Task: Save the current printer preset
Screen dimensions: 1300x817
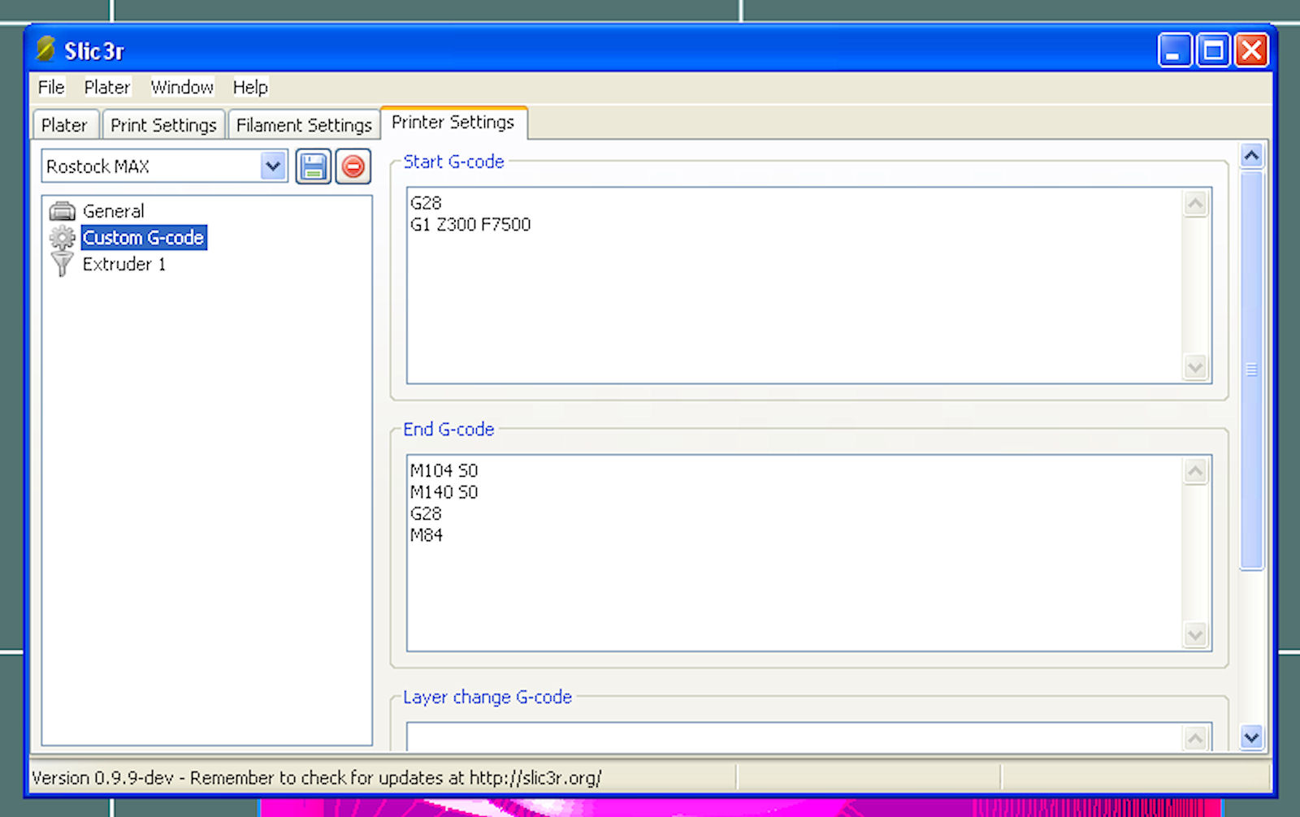Action: tap(313, 166)
